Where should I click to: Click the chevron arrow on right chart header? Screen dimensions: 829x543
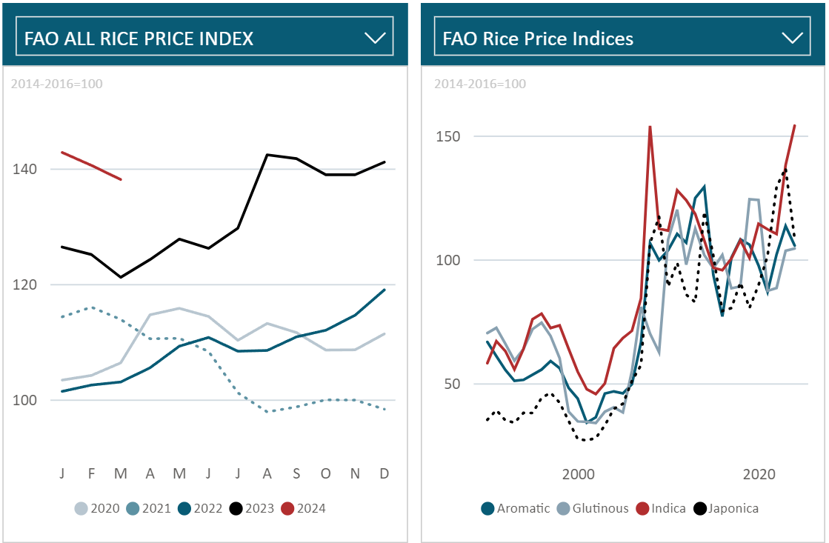(793, 39)
